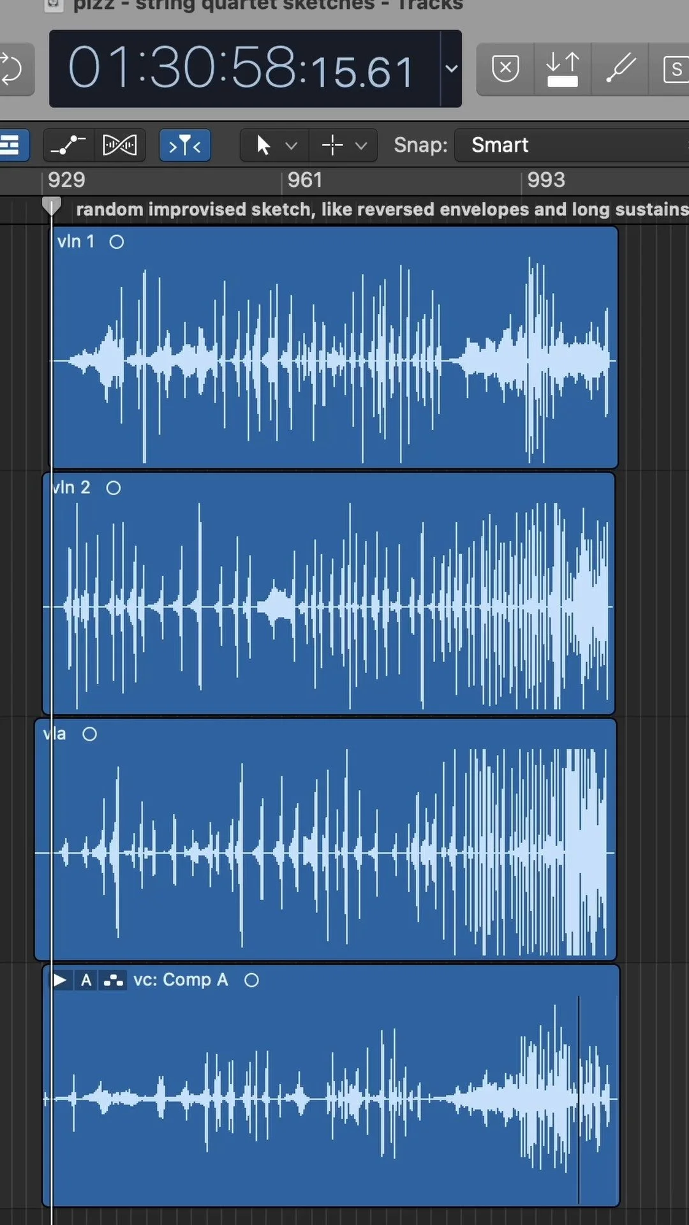Viewport: 689px width, 1225px height.
Task: Show automation curve button
Action: click(68, 145)
